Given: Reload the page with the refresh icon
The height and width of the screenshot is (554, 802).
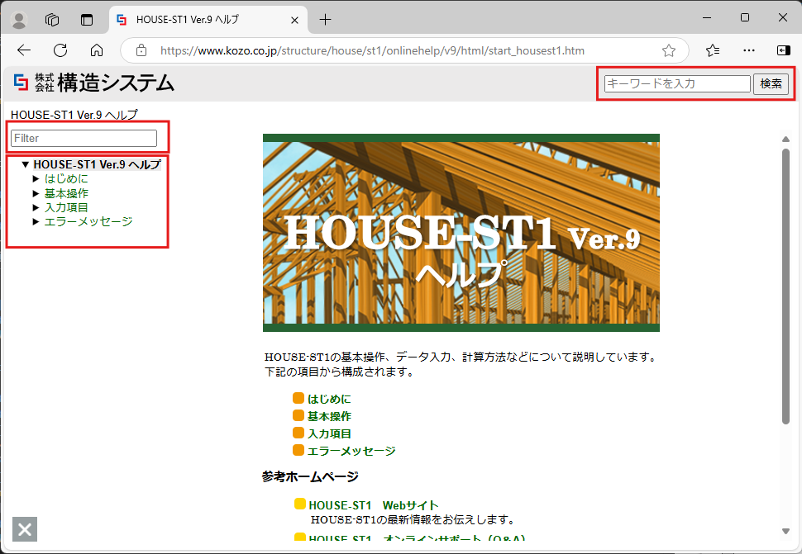Looking at the screenshot, I should click(x=60, y=50).
